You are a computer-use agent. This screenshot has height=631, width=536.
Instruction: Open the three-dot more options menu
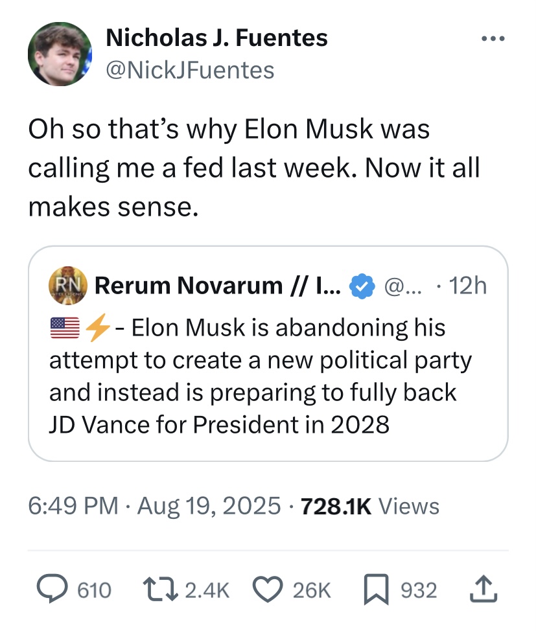click(x=493, y=39)
